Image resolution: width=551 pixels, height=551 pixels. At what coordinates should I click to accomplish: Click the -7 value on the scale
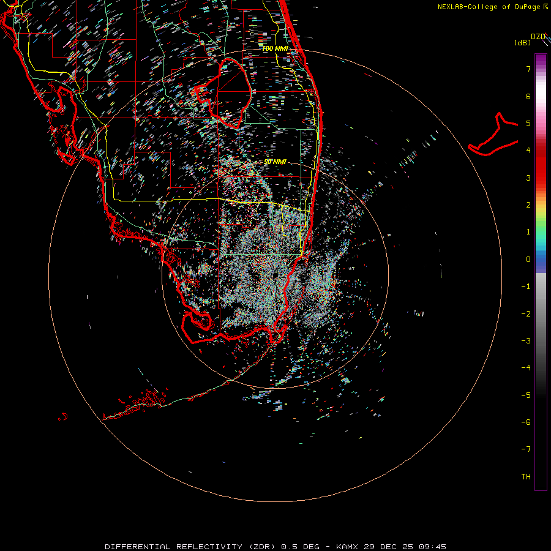pos(526,449)
